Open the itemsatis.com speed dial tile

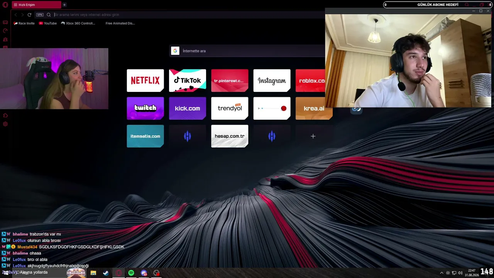pyautogui.click(x=145, y=136)
